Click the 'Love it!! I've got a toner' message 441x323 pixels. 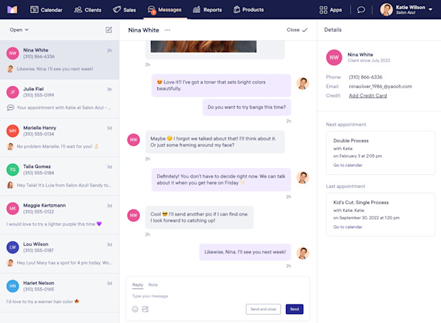[221, 85]
